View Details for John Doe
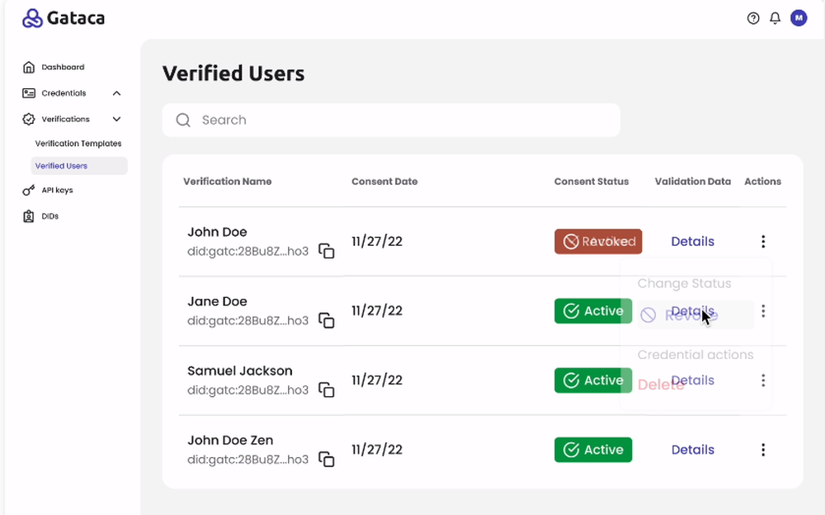Image resolution: width=825 pixels, height=515 pixels. pos(692,241)
